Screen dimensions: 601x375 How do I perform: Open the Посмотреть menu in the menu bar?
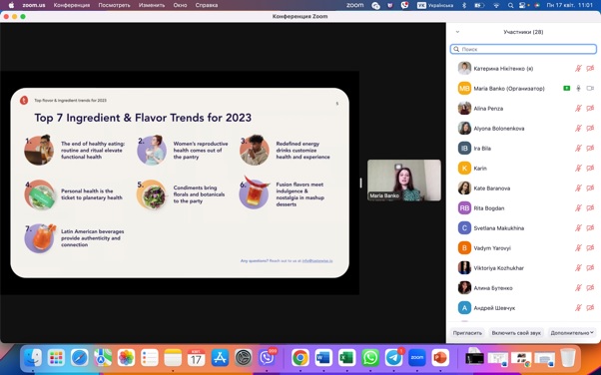114,5
